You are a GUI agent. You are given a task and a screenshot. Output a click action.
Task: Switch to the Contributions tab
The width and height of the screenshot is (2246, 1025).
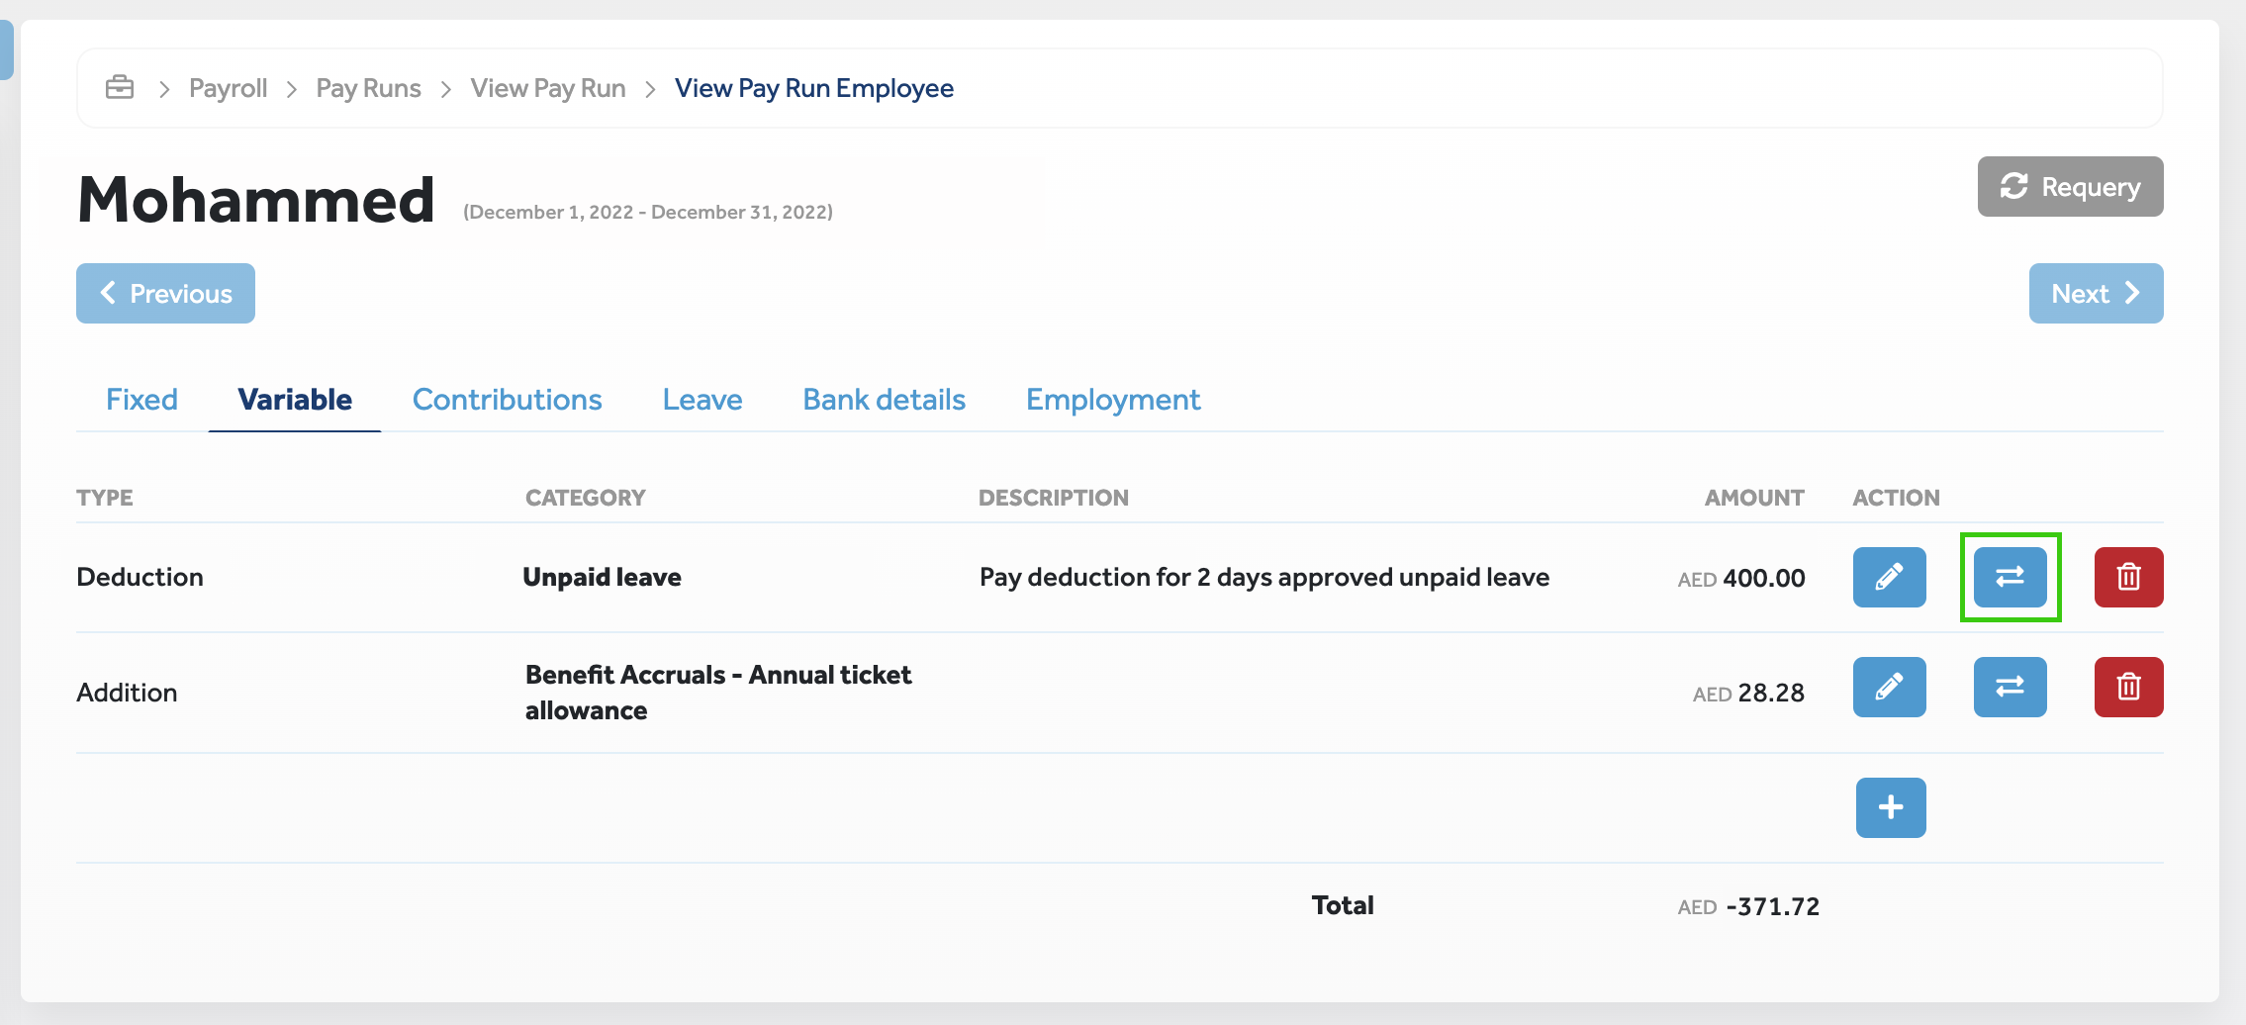click(x=507, y=400)
